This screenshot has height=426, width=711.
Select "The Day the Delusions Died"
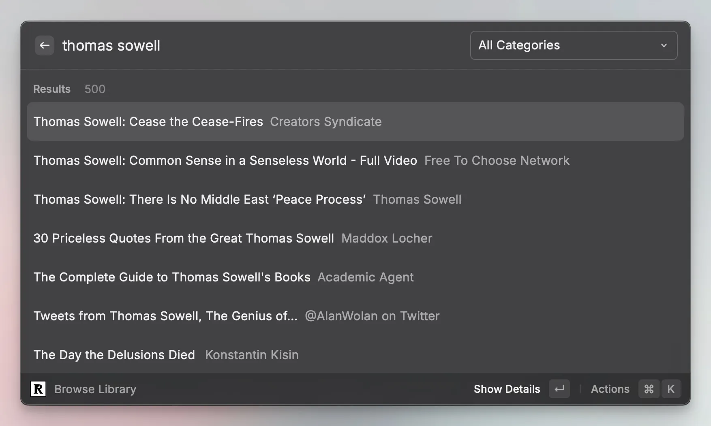click(x=114, y=355)
